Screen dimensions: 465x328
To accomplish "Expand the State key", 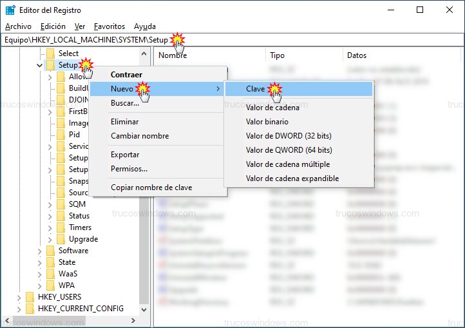I will pos(39,263).
